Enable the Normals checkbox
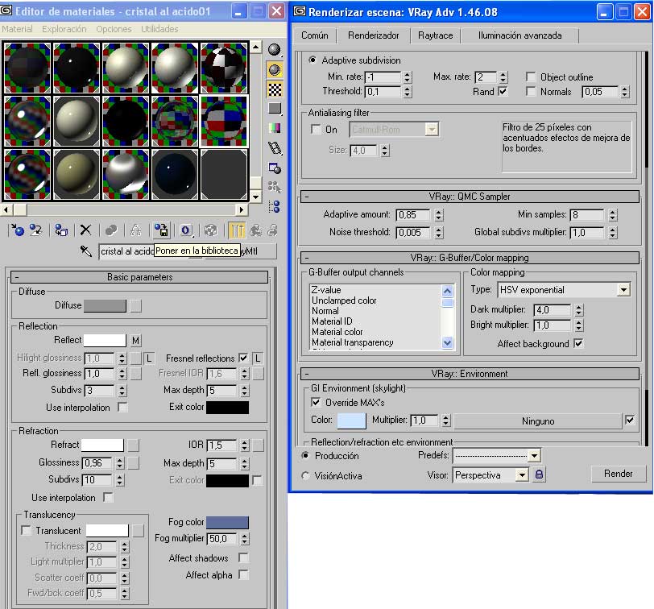Viewport: 654px width, 609px height. (531, 91)
